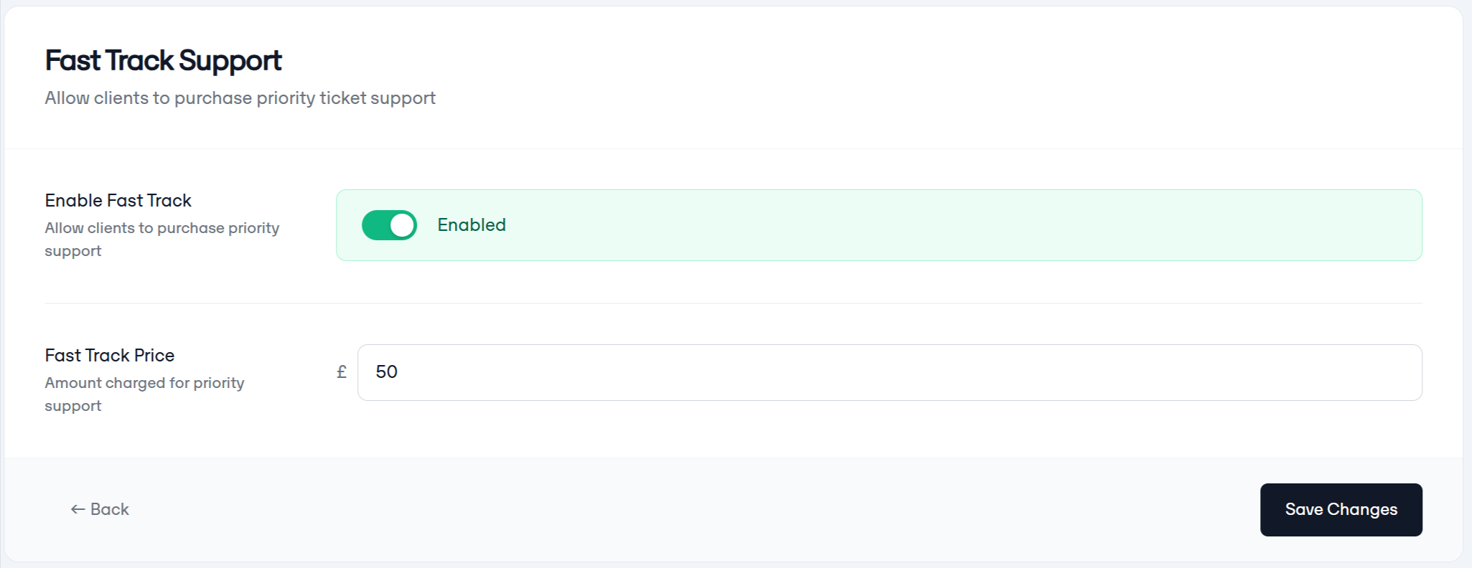The width and height of the screenshot is (1472, 568).
Task: Click the word "Changes" on the dark button
Action: tap(1361, 510)
